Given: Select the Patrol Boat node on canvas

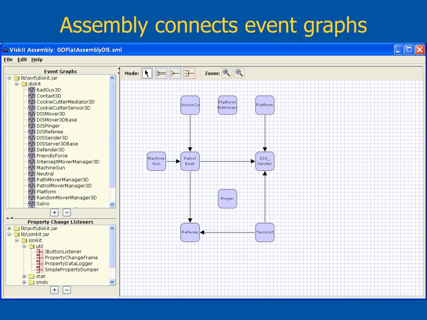Looking at the screenshot, I should pyautogui.click(x=190, y=161).
